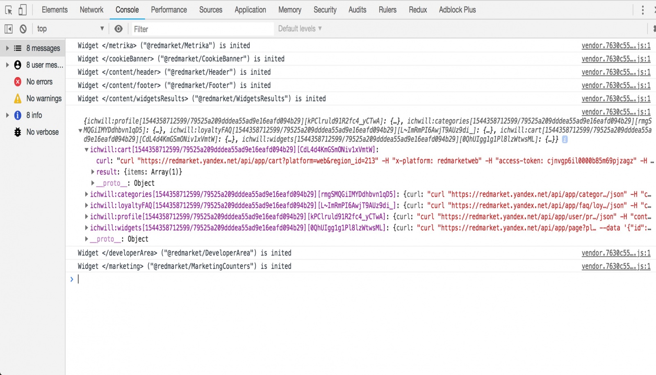Open the Sources tab
This screenshot has height=375, width=656.
point(211,10)
